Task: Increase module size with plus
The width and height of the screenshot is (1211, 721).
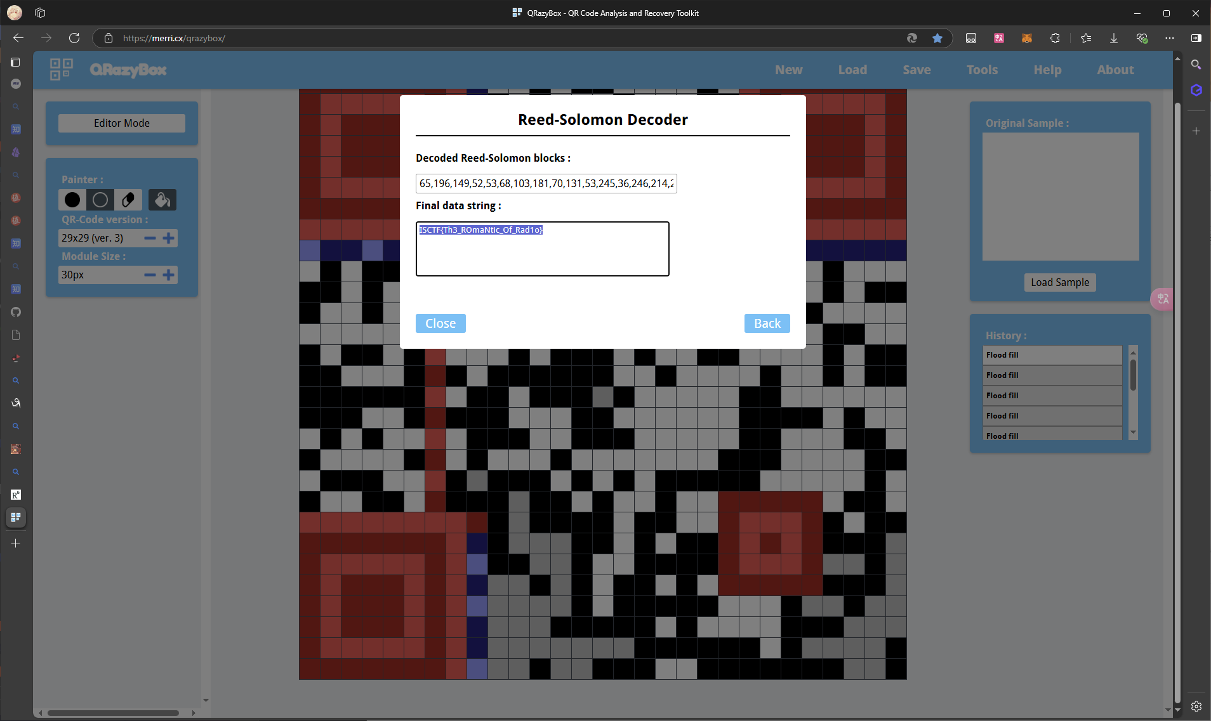Action: pyautogui.click(x=169, y=275)
